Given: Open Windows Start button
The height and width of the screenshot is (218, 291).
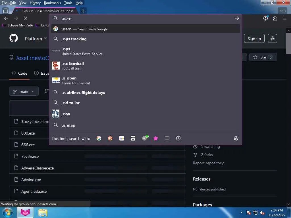Looking at the screenshot, I should tap(7, 212).
